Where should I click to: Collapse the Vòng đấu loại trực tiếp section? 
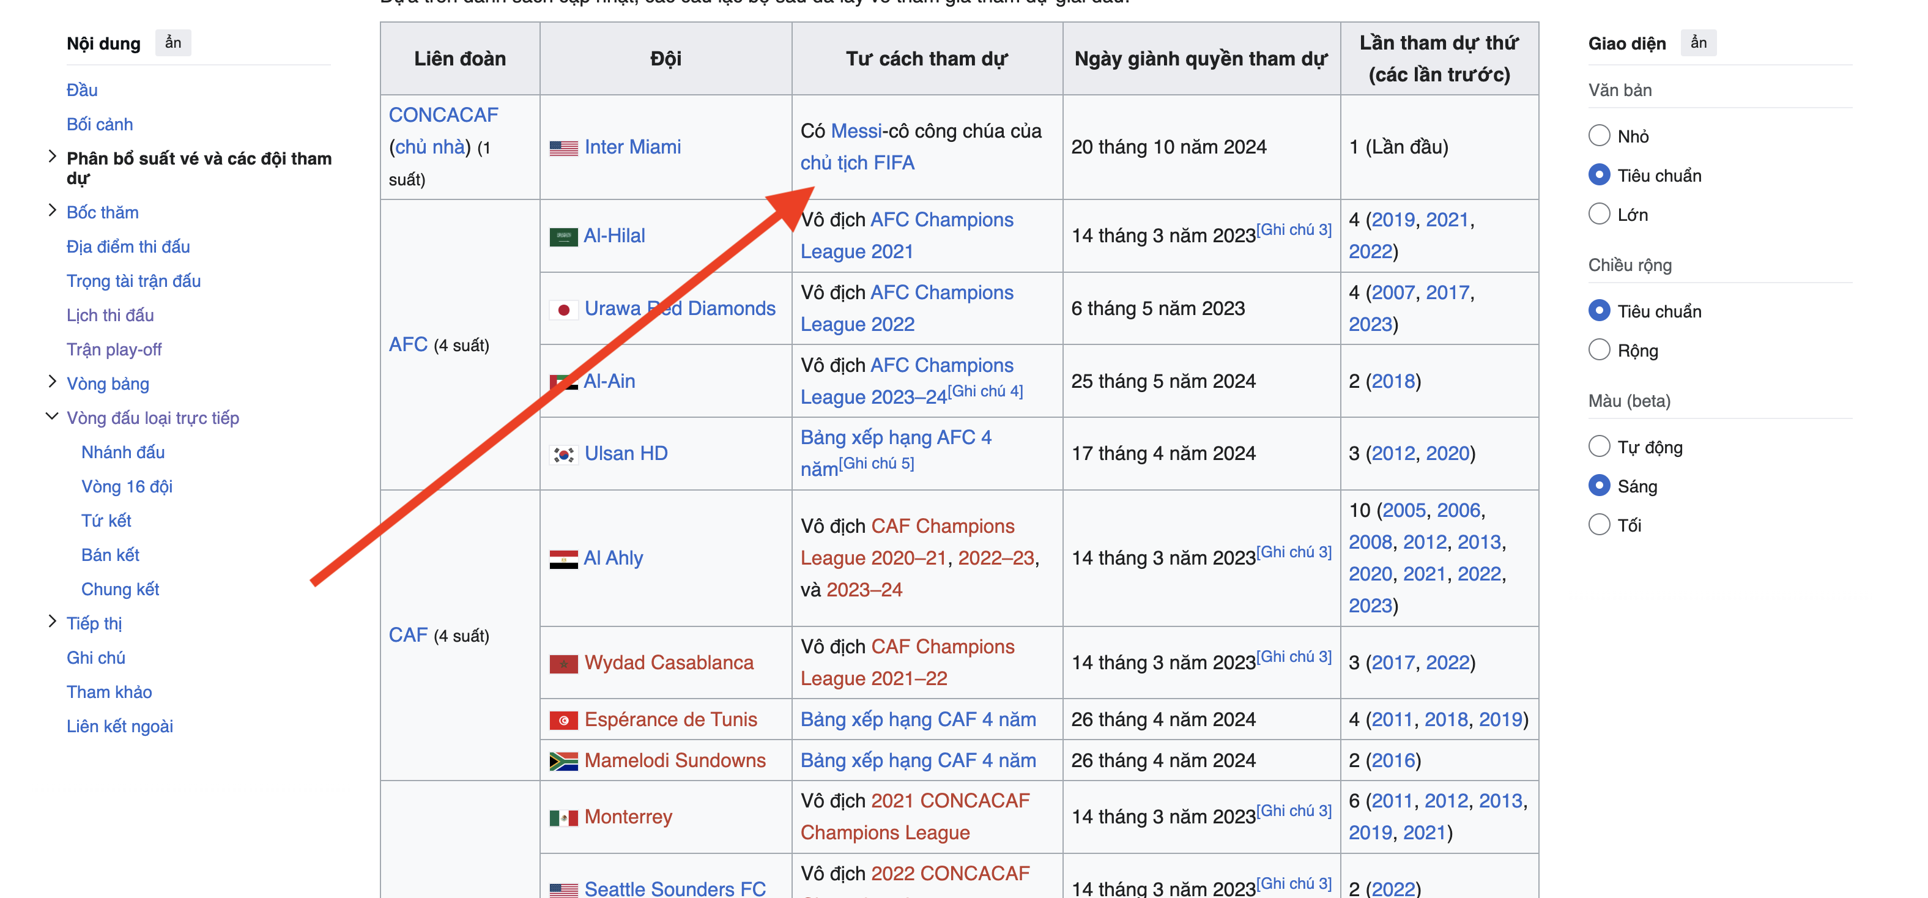51,417
